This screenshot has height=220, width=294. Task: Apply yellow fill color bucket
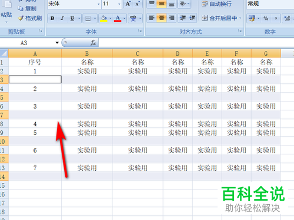pos(103,18)
